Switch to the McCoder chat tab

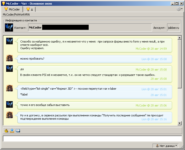point(12,9)
